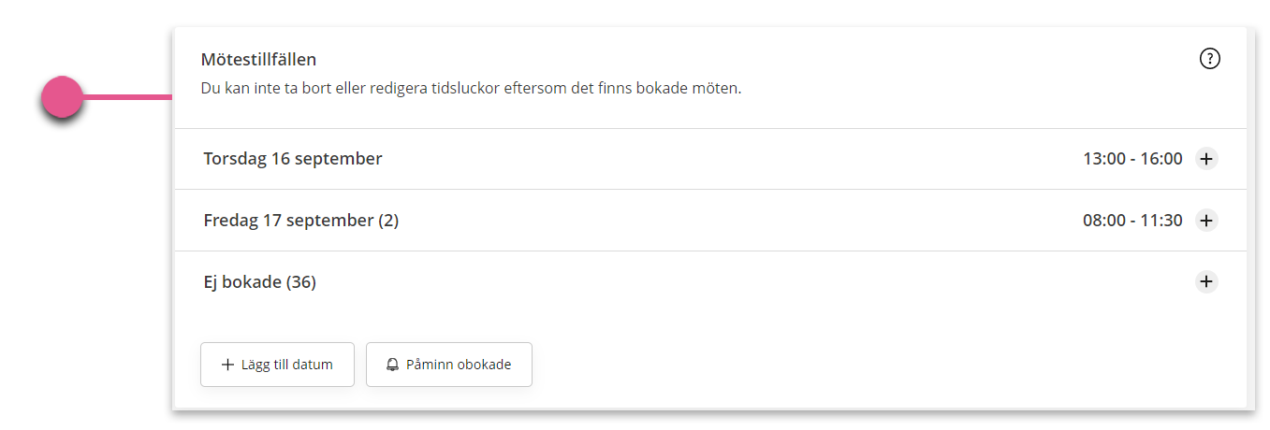The image size is (1270, 430).
Task: Click the text about bokade möten
Action: [471, 90]
